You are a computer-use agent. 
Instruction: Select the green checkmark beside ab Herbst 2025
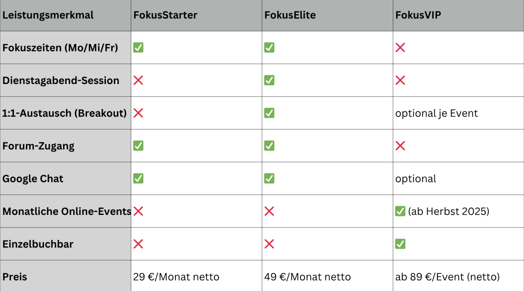tap(400, 211)
